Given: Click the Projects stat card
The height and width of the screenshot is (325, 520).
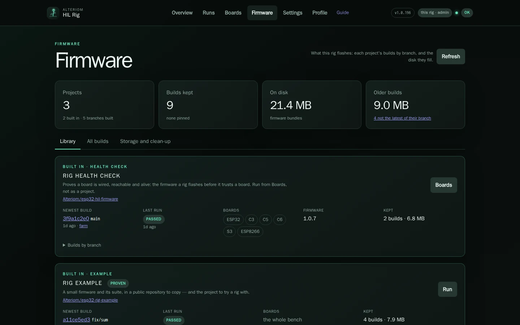Looking at the screenshot, I should [104, 105].
